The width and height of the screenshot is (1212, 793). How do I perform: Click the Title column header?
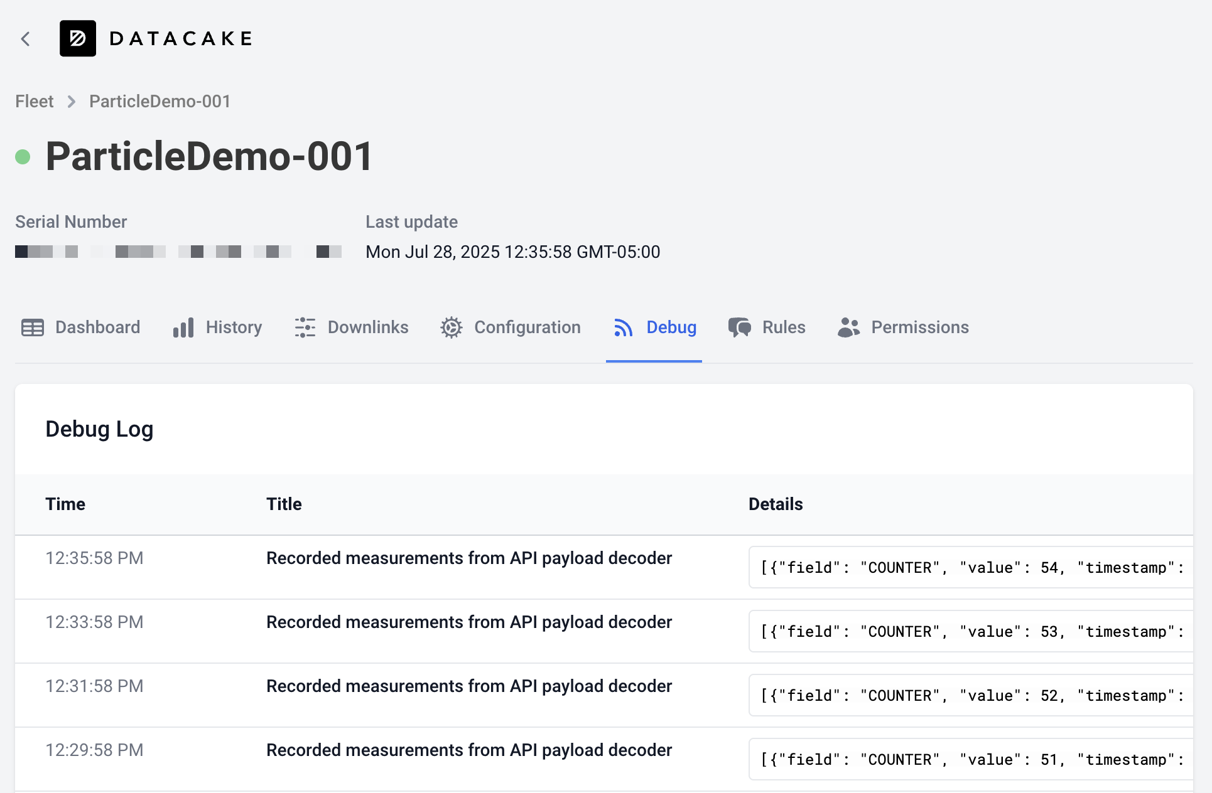pos(284,504)
